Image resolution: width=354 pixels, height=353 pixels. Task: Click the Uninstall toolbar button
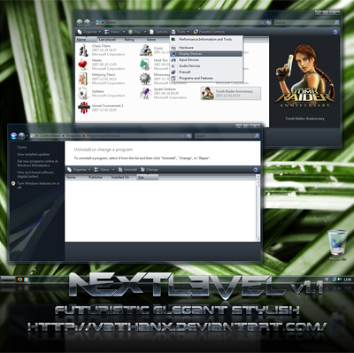pyautogui.click(x=127, y=170)
